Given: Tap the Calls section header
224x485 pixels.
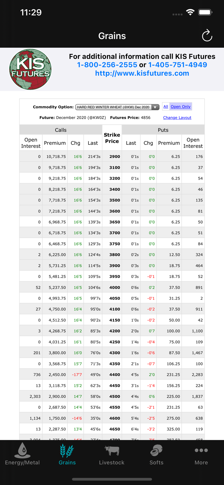Looking at the screenshot, I should pos(61,130).
